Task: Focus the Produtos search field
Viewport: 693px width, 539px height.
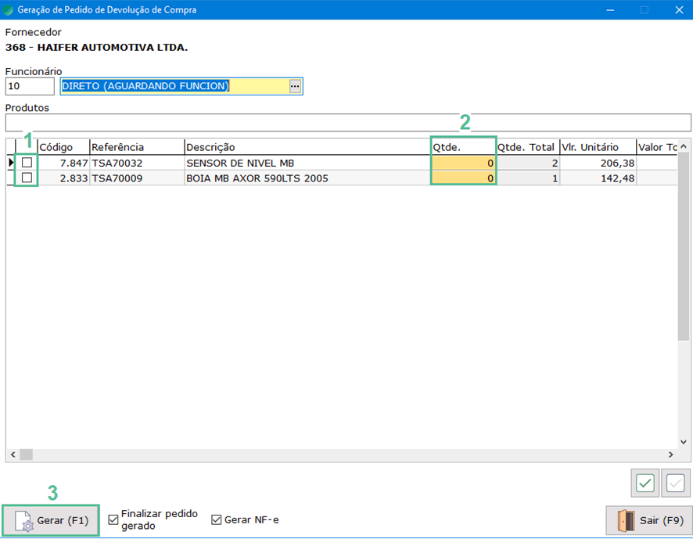Action: (x=347, y=123)
